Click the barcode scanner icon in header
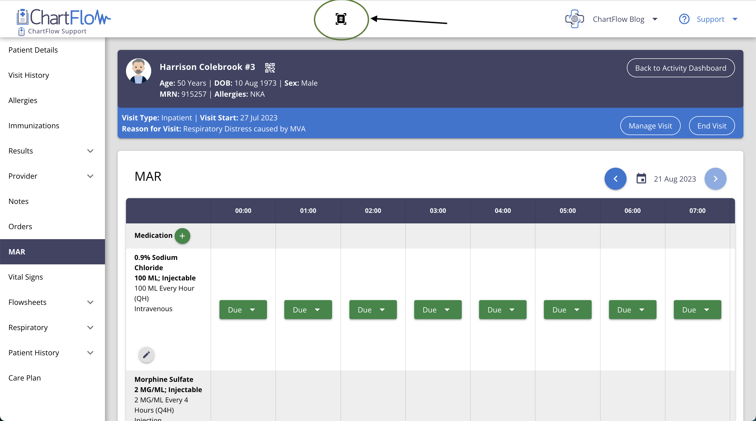The height and width of the screenshot is (421, 756). [x=341, y=19]
